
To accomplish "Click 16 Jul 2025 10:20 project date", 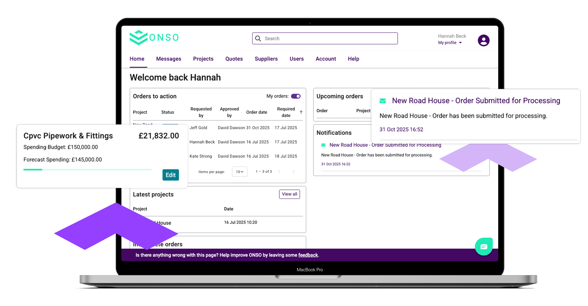I will tap(241, 222).
